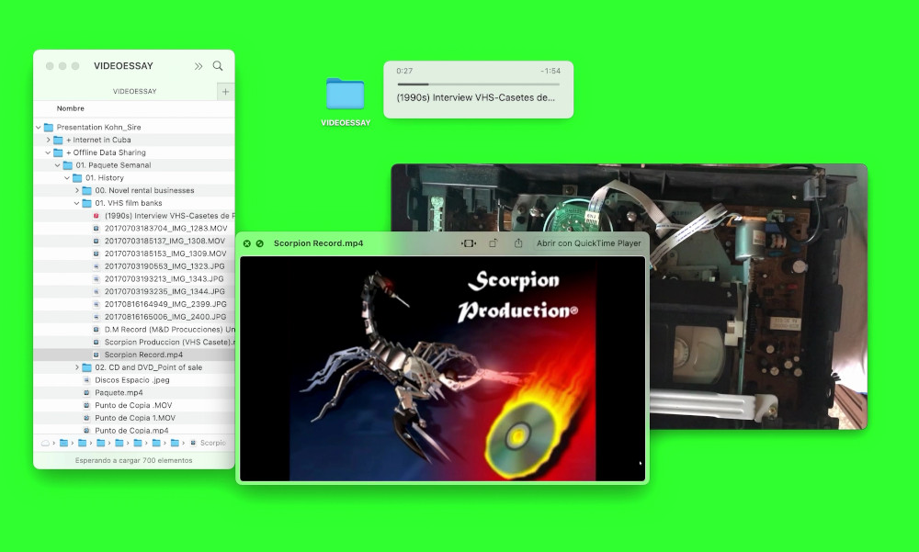919x552 pixels.
Task: Click the file icon beside 20170703183704_IMG_1283.MOV
Action: pyautogui.click(x=96, y=229)
